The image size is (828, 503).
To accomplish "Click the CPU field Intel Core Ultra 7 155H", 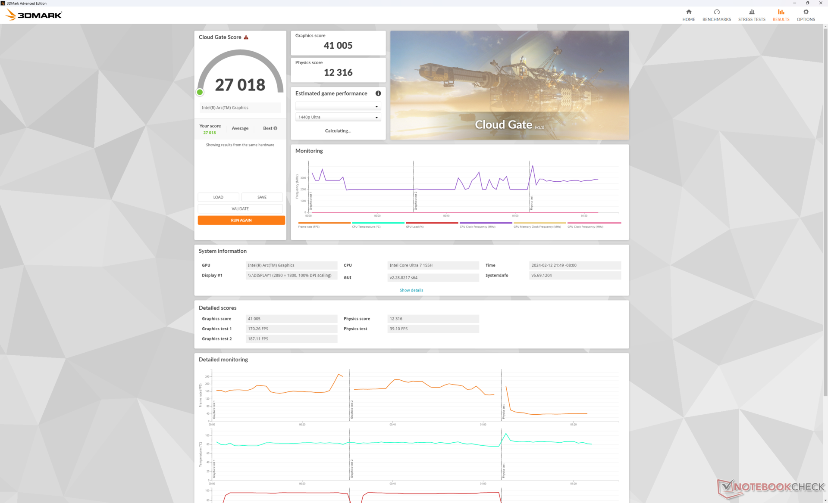I will (433, 265).
